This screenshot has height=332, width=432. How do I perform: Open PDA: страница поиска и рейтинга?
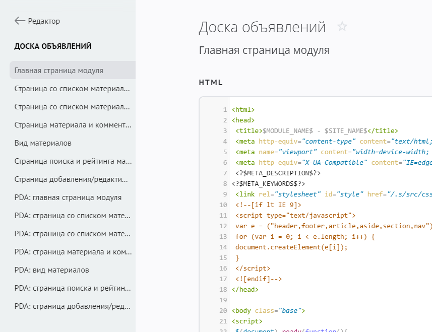tap(72, 288)
